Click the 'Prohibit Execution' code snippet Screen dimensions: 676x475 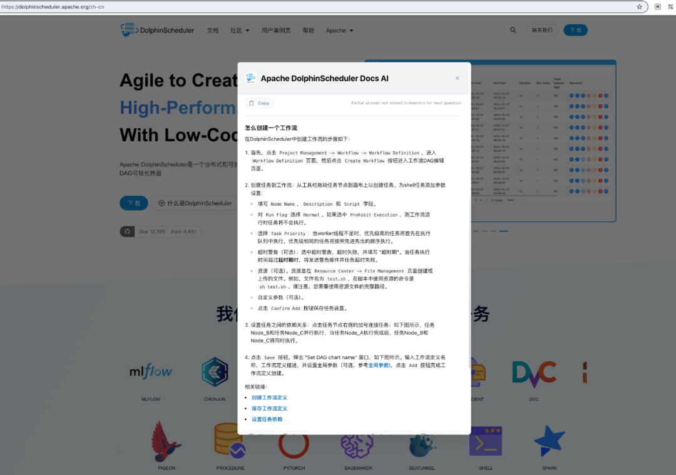tap(374, 214)
